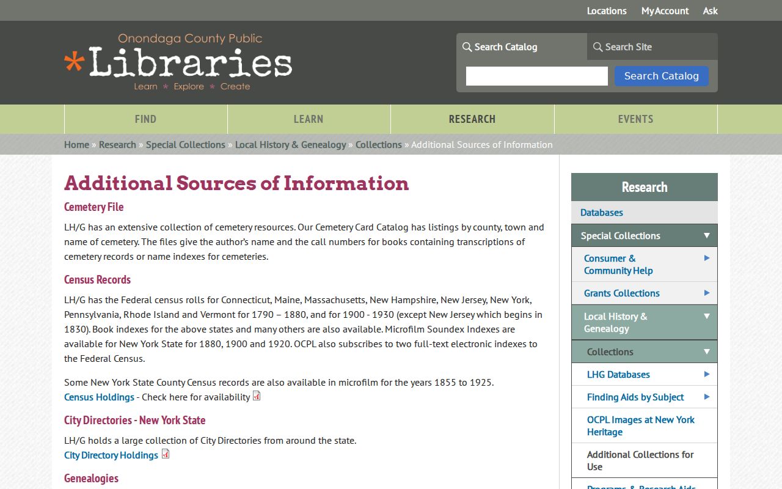Click magnifier icon on Search Catalog tab
The image size is (782, 489).
[x=467, y=47]
